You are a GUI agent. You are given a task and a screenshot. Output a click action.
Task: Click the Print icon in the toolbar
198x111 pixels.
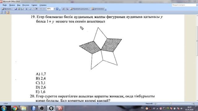pos(19,9)
